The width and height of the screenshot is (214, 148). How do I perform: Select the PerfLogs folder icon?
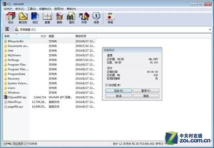coord(5,60)
